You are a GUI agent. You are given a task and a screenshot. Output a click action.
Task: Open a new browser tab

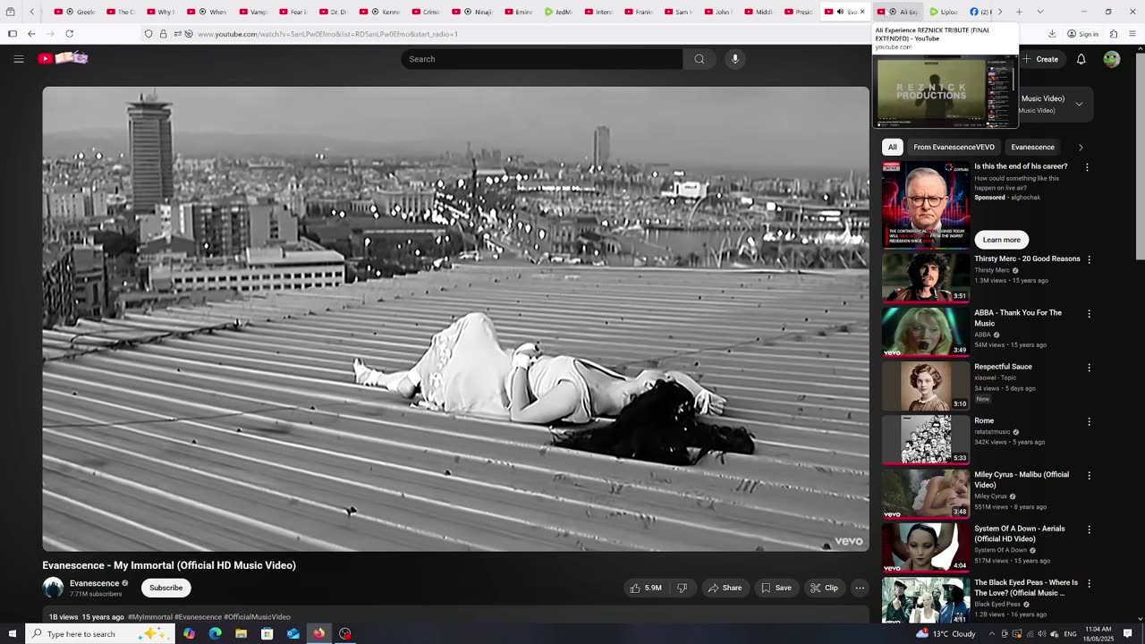click(1018, 12)
